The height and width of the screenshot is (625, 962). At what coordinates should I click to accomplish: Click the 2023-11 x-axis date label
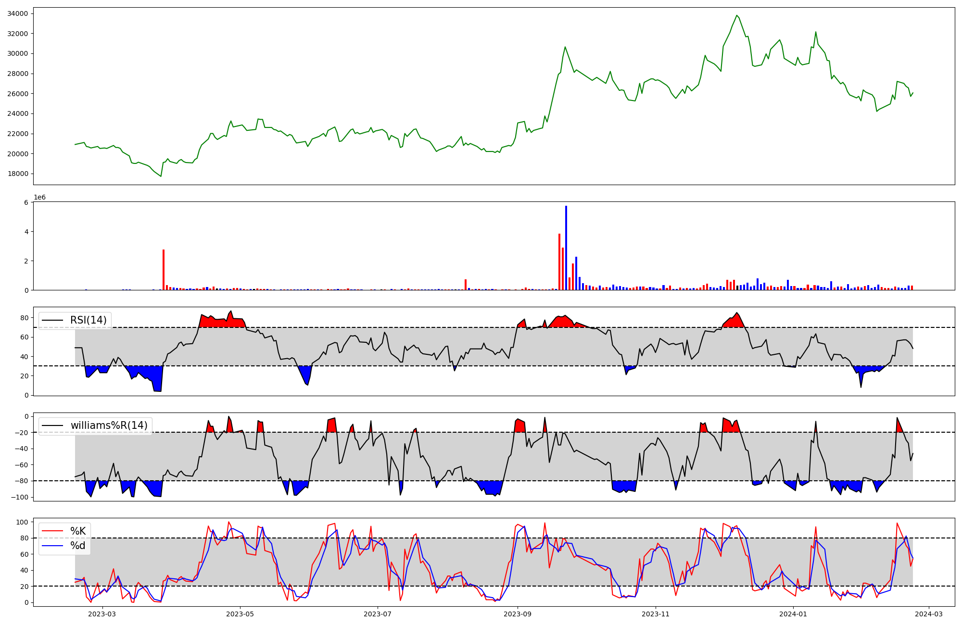click(x=656, y=614)
